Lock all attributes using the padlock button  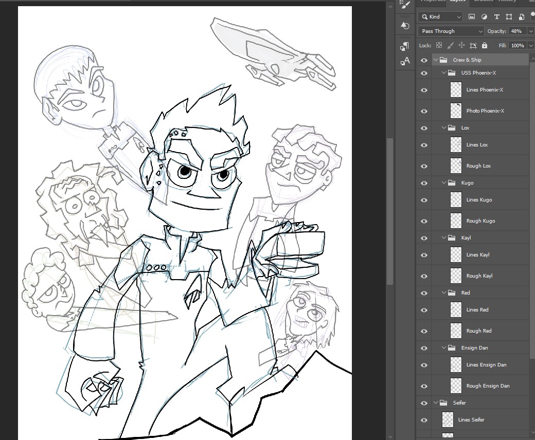point(484,45)
